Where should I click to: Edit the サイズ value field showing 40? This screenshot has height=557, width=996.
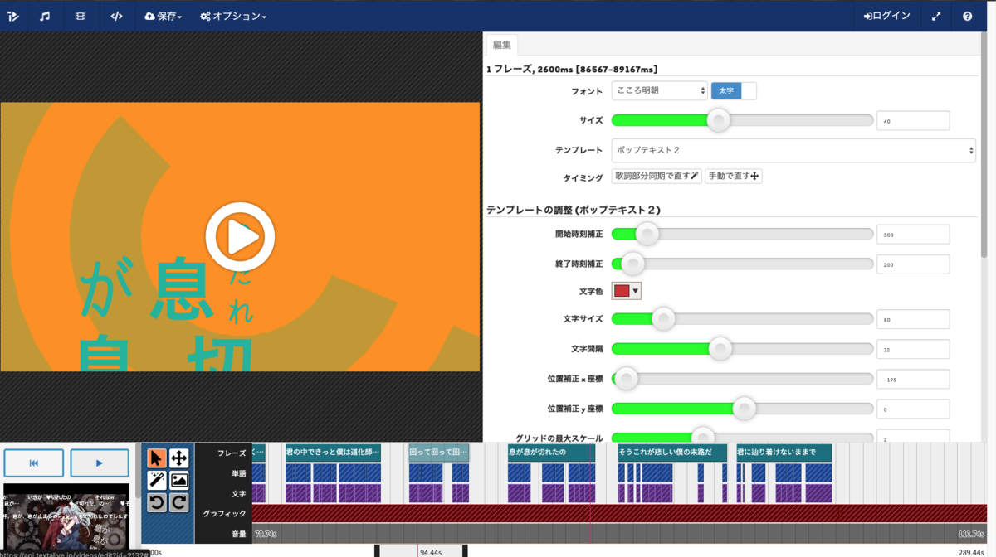[913, 121]
